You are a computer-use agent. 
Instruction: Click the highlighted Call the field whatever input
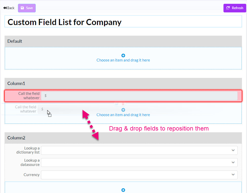(139, 96)
